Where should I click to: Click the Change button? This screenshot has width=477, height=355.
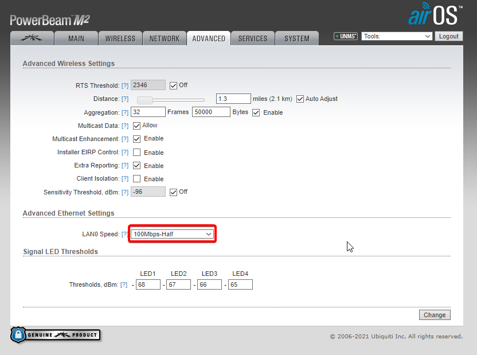click(435, 315)
